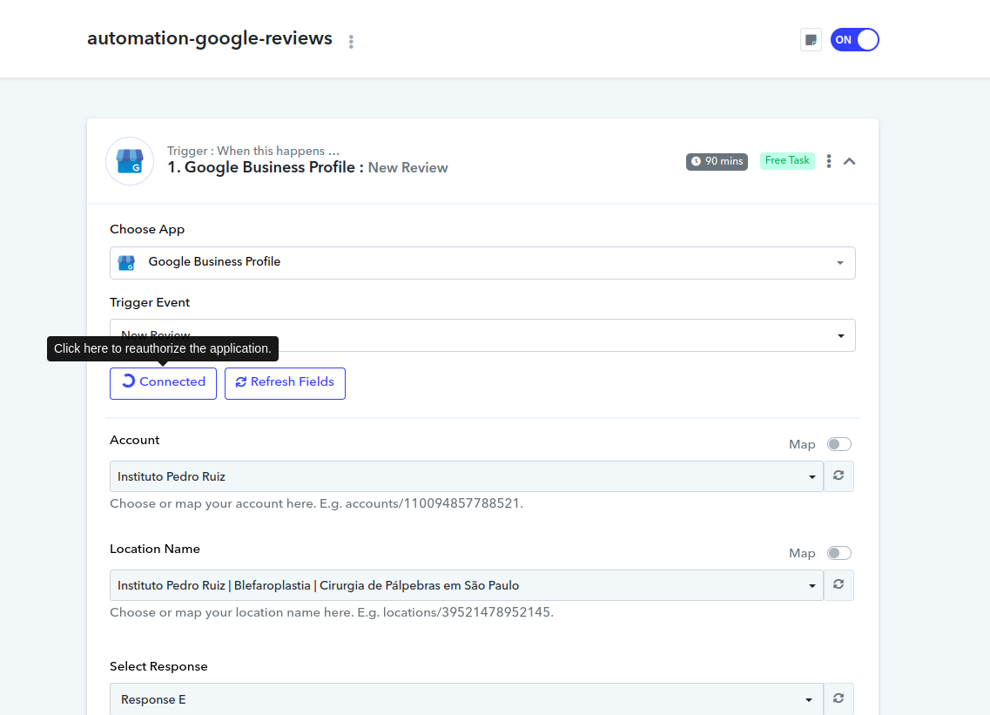
Task: Refresh the Select Response field options
Action: pos(838,698)
